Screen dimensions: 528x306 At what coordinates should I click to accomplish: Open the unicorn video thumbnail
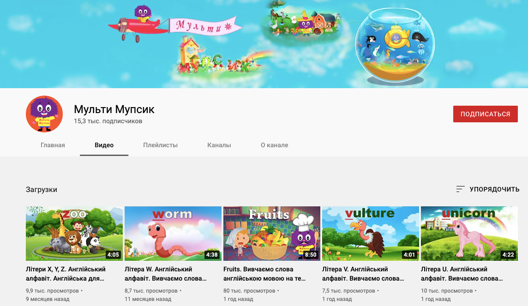pyautogui.click(x=469, y=234)
